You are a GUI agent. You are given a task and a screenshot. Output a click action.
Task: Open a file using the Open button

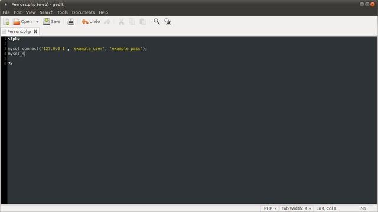(22, 22)
